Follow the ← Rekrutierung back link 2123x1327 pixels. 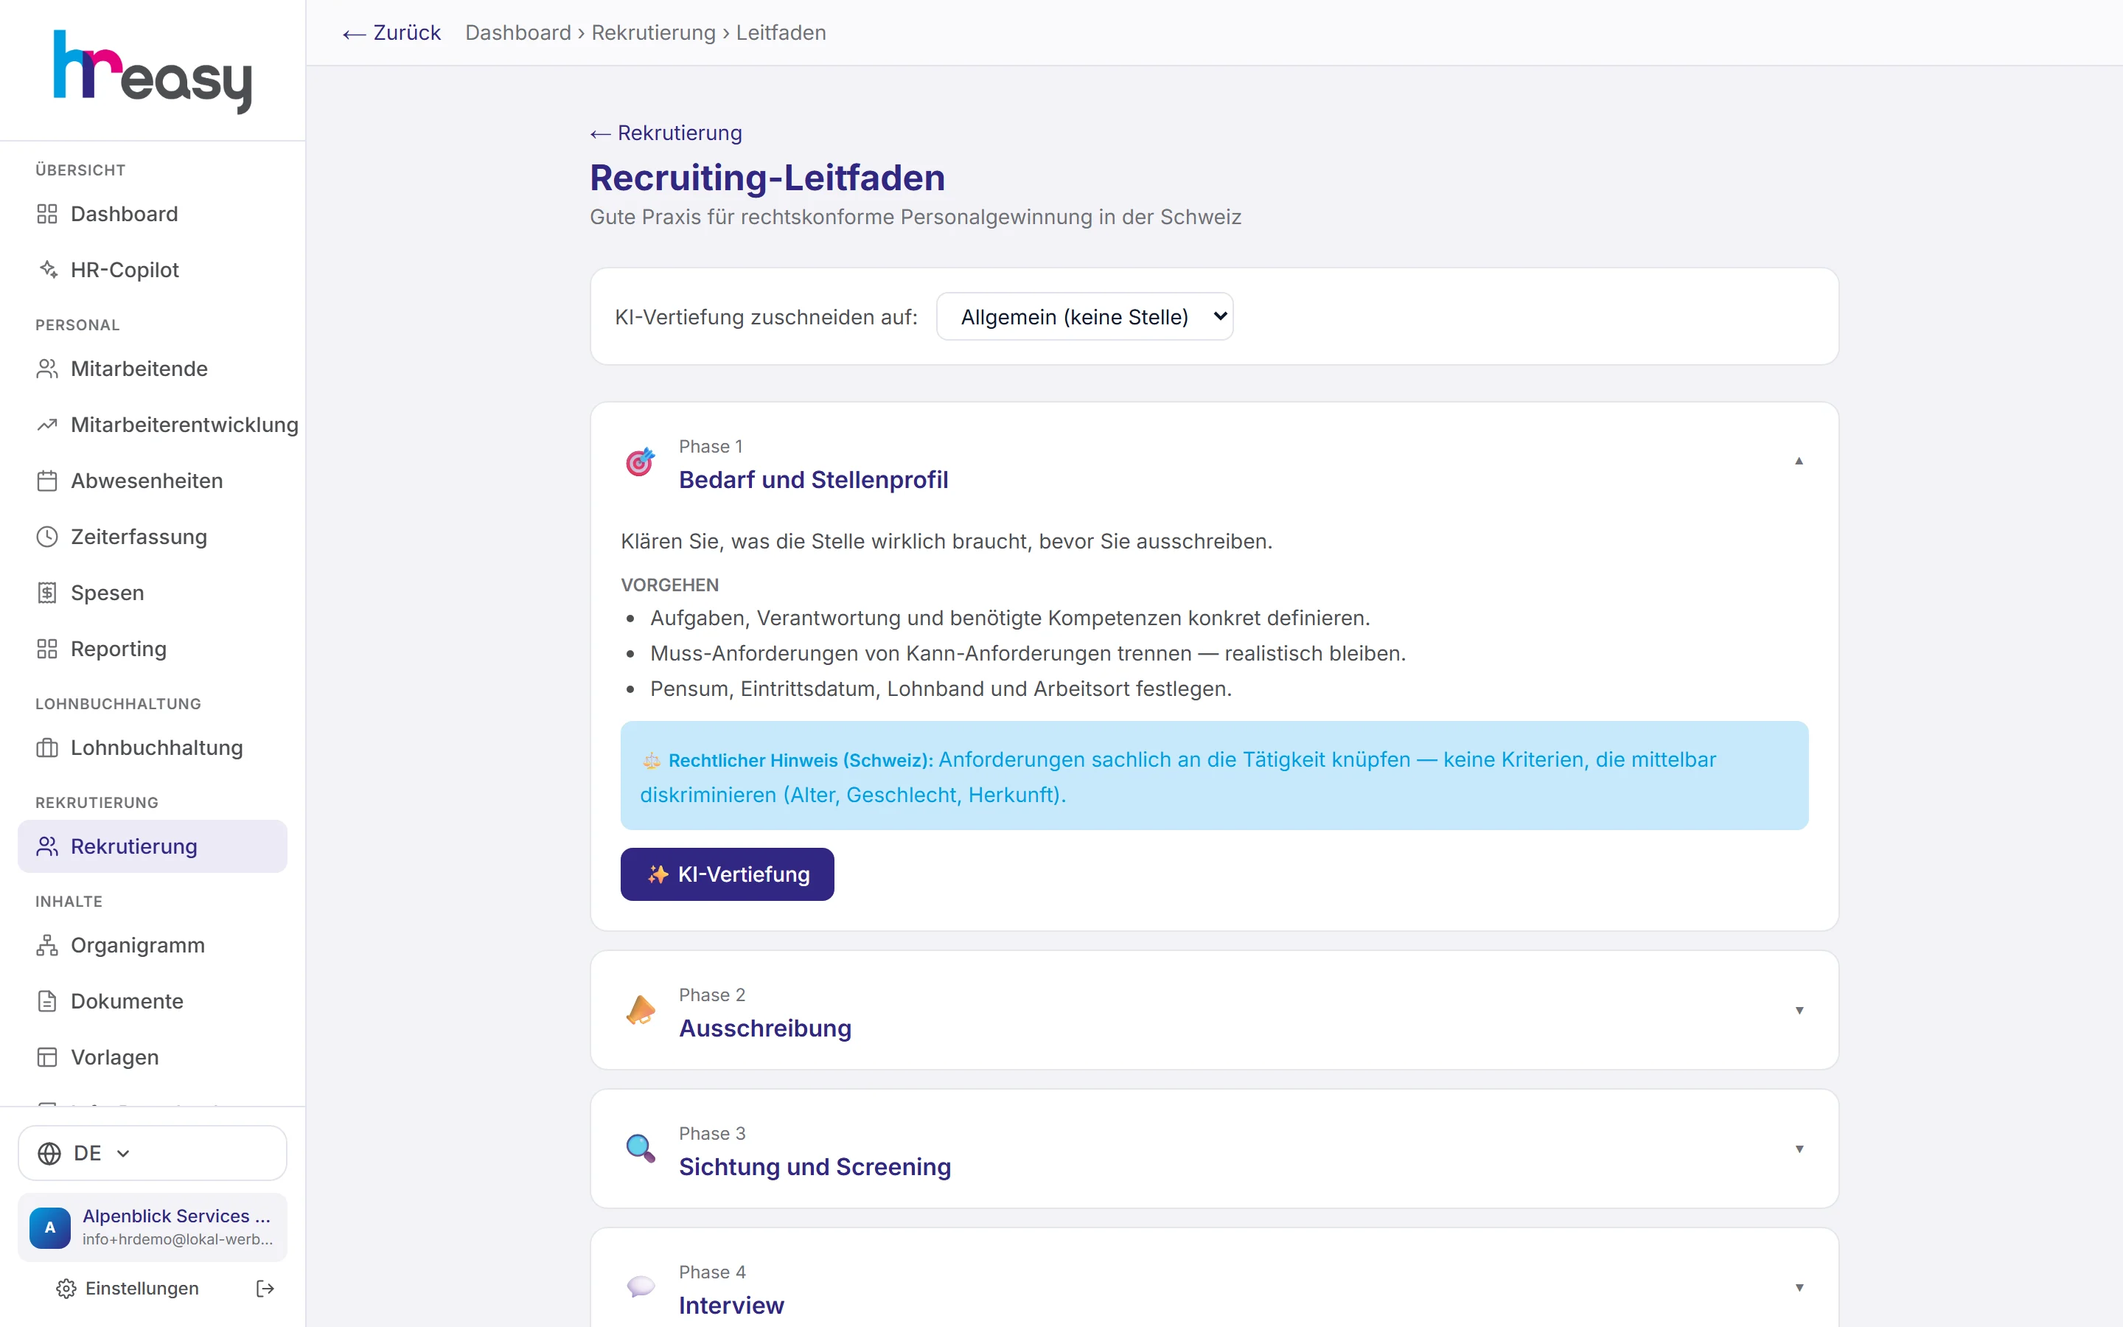point(666,133)
